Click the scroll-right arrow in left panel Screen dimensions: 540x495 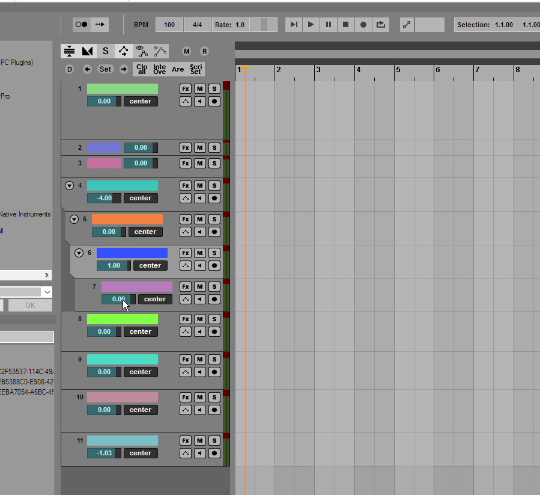coord(47,275)
